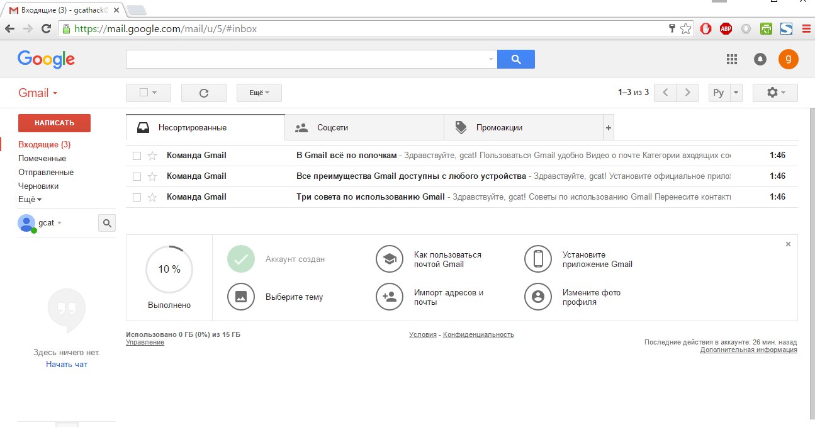Open the Google apps grid
815x427 pixels.
point(731,59)
